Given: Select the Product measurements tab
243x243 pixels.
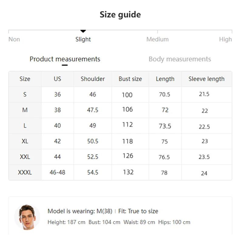Looking at the screenshot, I should coord(65,59).
